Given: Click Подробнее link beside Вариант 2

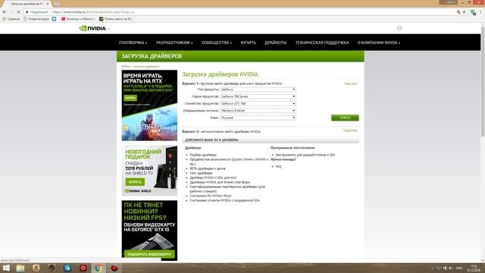Looking at the screenshot, I should [x=350, y=130].
